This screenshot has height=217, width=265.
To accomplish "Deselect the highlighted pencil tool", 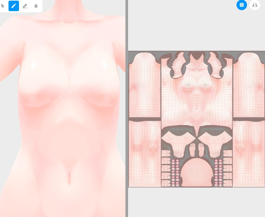I will (x=14, y=6).
